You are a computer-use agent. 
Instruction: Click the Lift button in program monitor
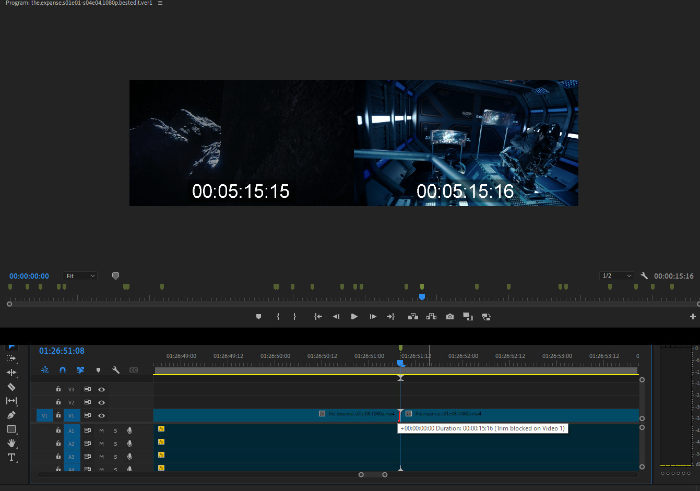(413, 317)
